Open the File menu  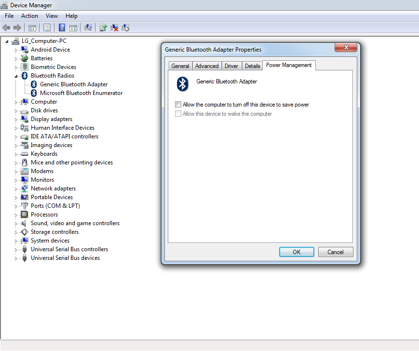click(x=9, y=16)
